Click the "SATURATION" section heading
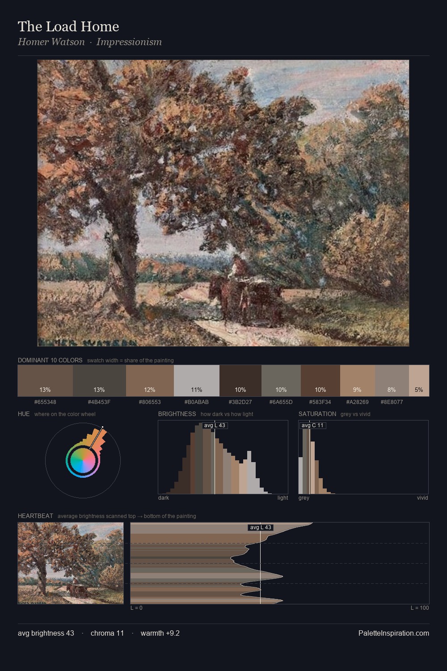Image resolution: width=447 pixels, height=671 pixels. pyautogui.click(x=317, y=414)
